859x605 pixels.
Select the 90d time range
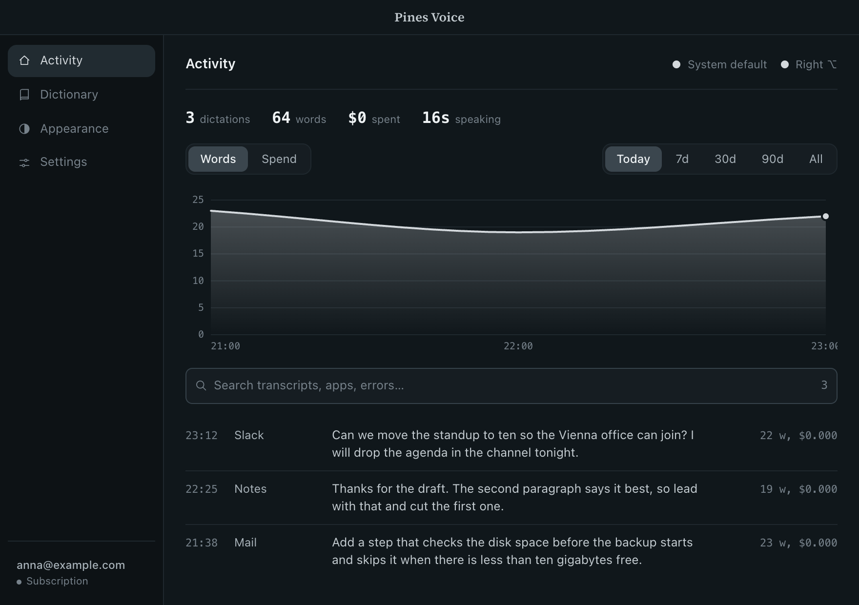point(773,159)
